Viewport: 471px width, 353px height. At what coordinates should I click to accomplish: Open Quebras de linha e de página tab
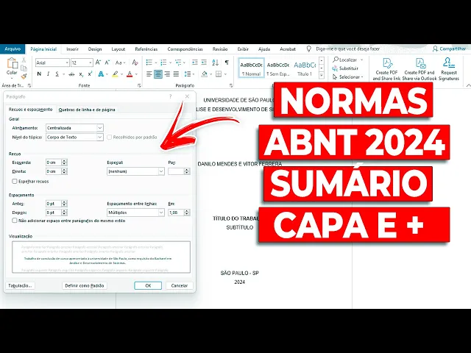tap(87, 110)
